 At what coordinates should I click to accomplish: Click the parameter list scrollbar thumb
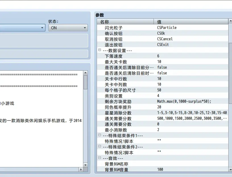230,73
